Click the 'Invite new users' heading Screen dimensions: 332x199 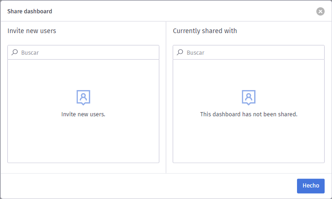pos(32,31)
